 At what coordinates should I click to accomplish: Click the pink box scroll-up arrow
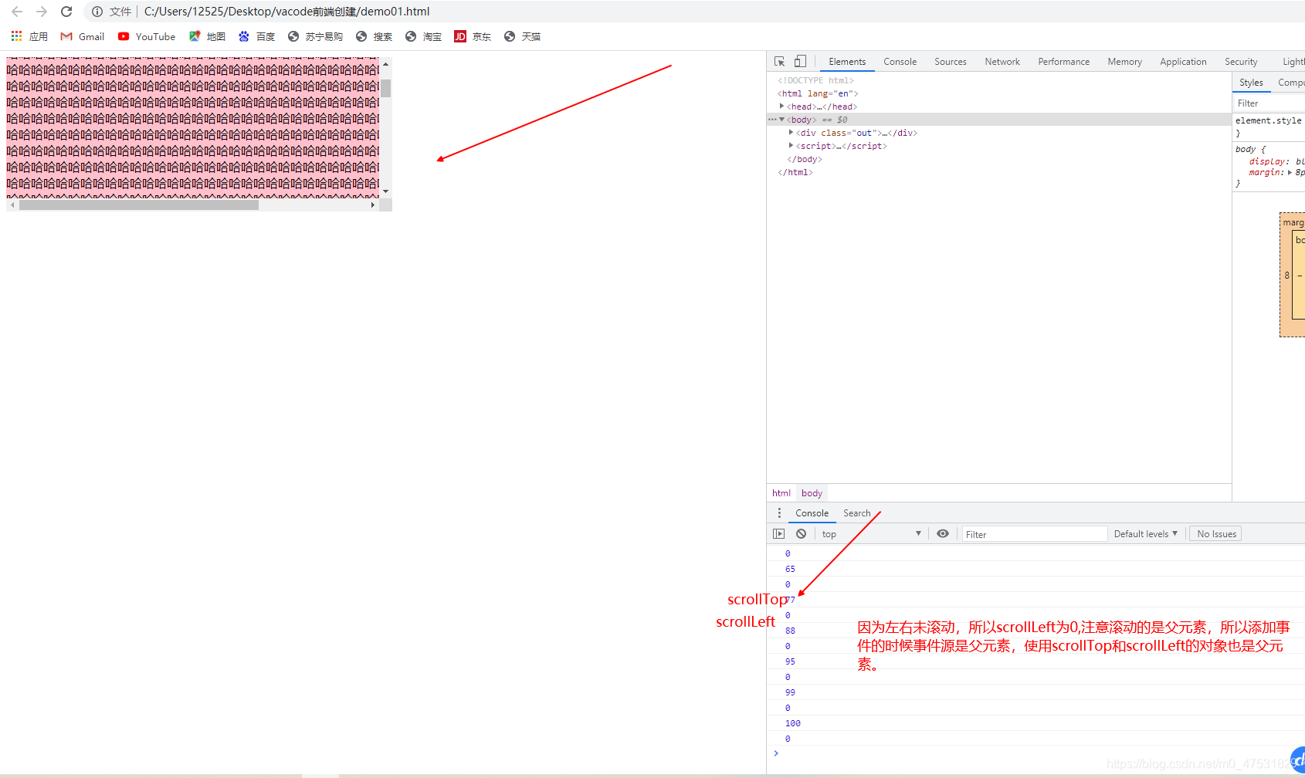(385, 64)
